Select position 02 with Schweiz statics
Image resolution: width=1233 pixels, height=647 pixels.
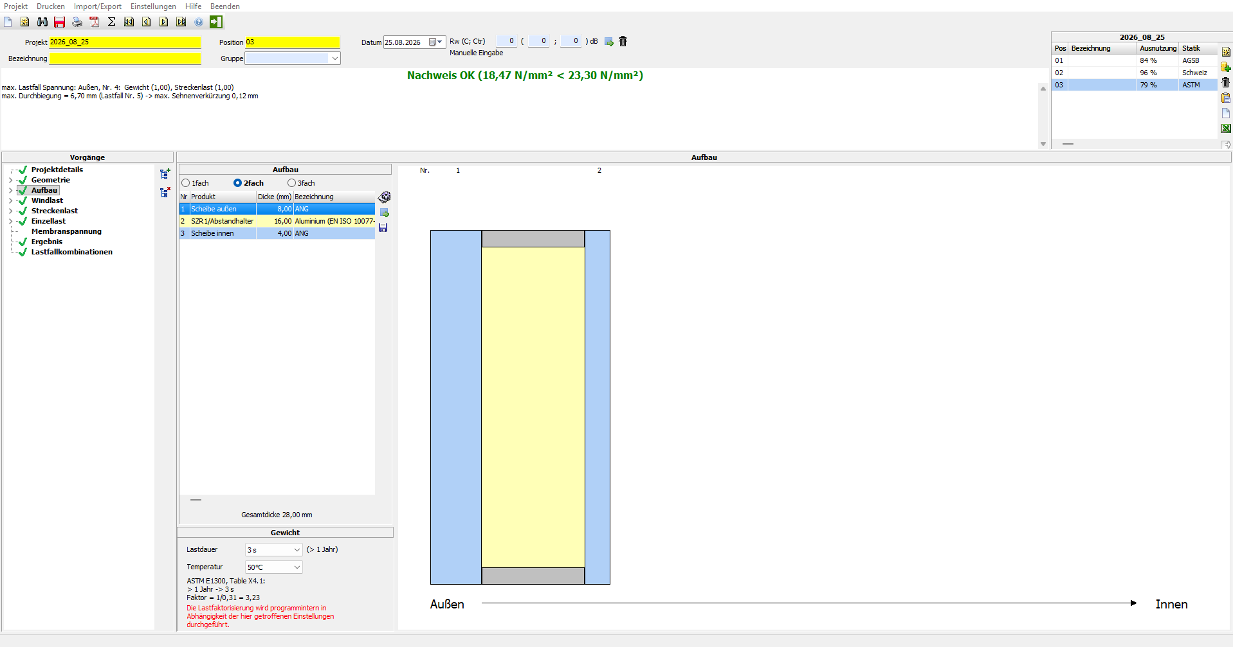pyautogui.click(x=1135, y=73)
